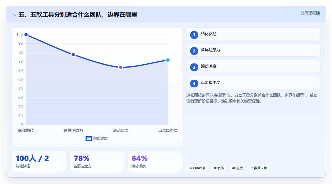The height and width of the screenshot is (184, 332).
Task: Select the 转化路径 data point at 100
Action: coord(26,35)
